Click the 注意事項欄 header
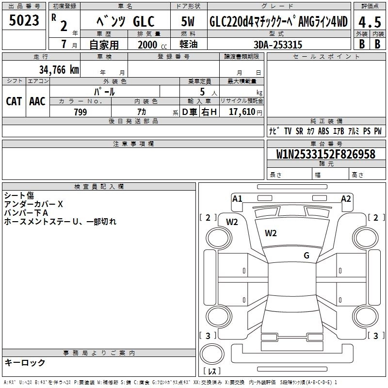Image resolution: width=388 pixels, height=388 pixels. click(133, 144)
